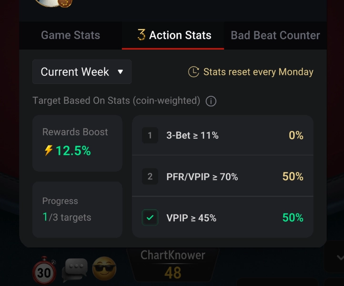The image size is (344, 286).
Task: Click the Progress 1/3 targets card
Action: 78,210
